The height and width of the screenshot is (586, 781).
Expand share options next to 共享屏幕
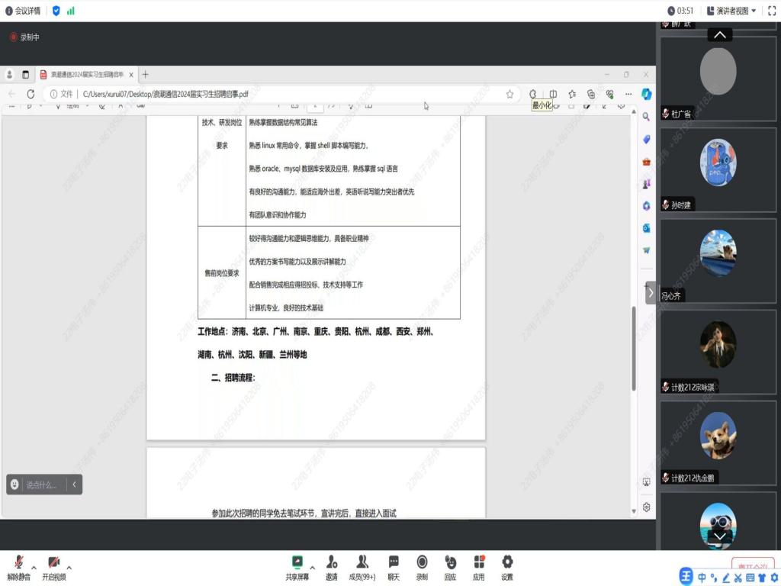coord(312,568)
